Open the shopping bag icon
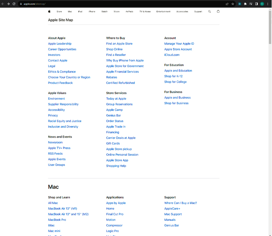 (218, 12)
